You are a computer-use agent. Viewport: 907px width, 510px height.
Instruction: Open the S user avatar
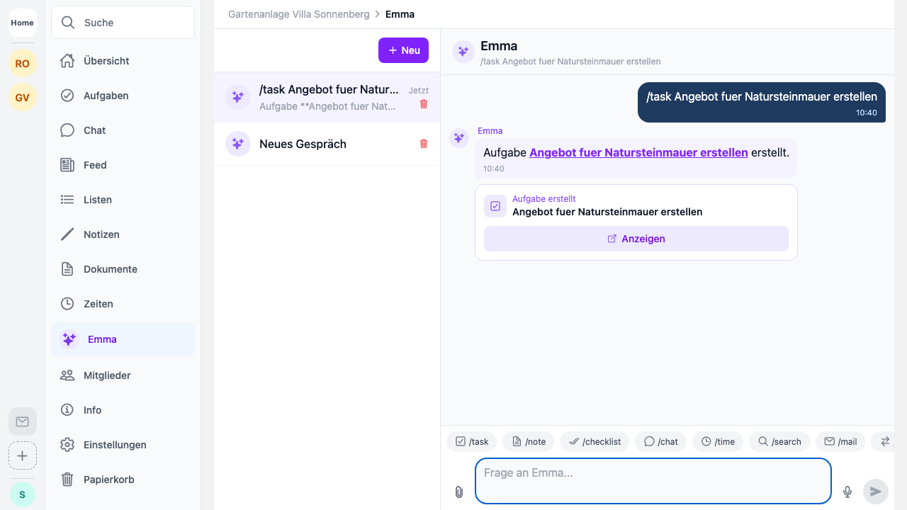pos(23,494)
